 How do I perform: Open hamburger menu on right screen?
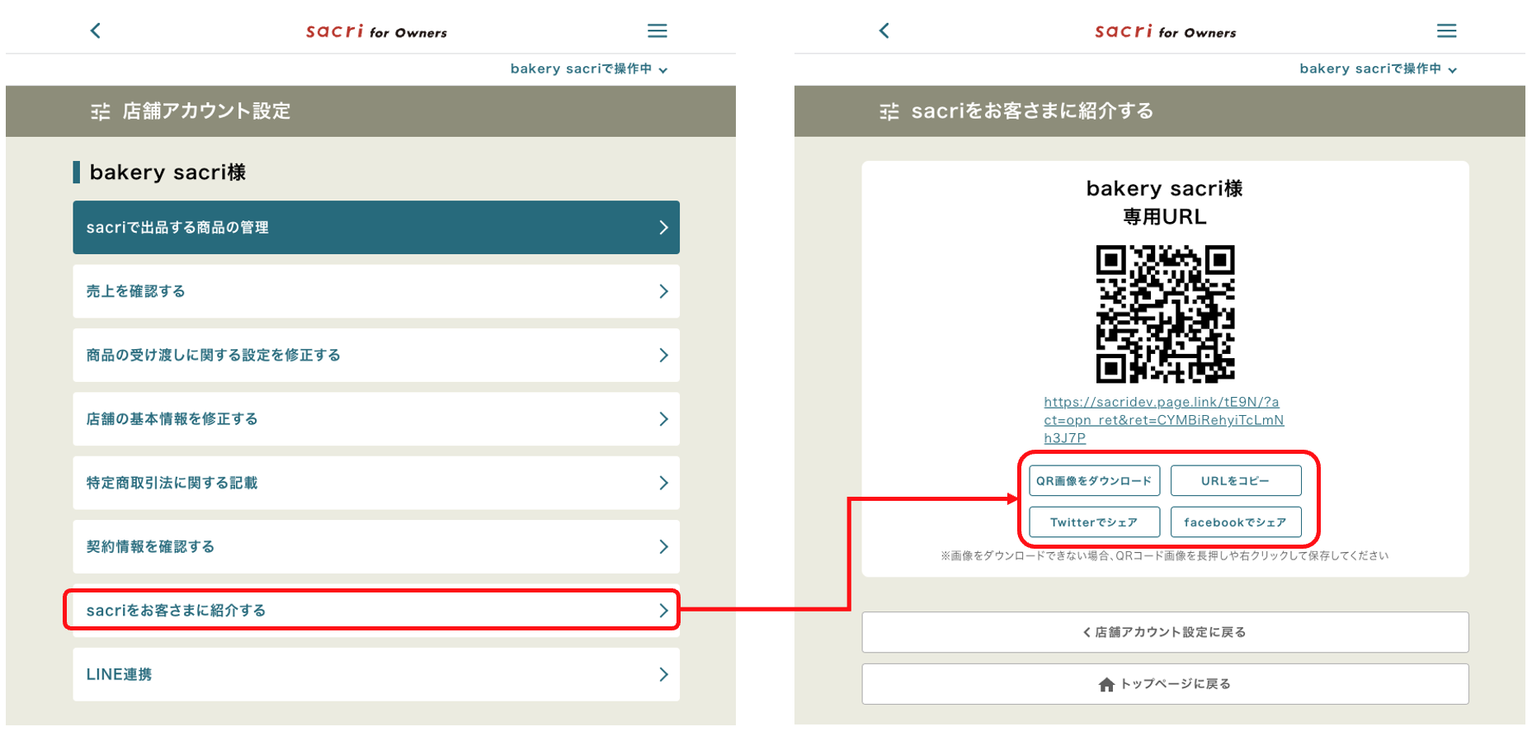click(1446, 31)
